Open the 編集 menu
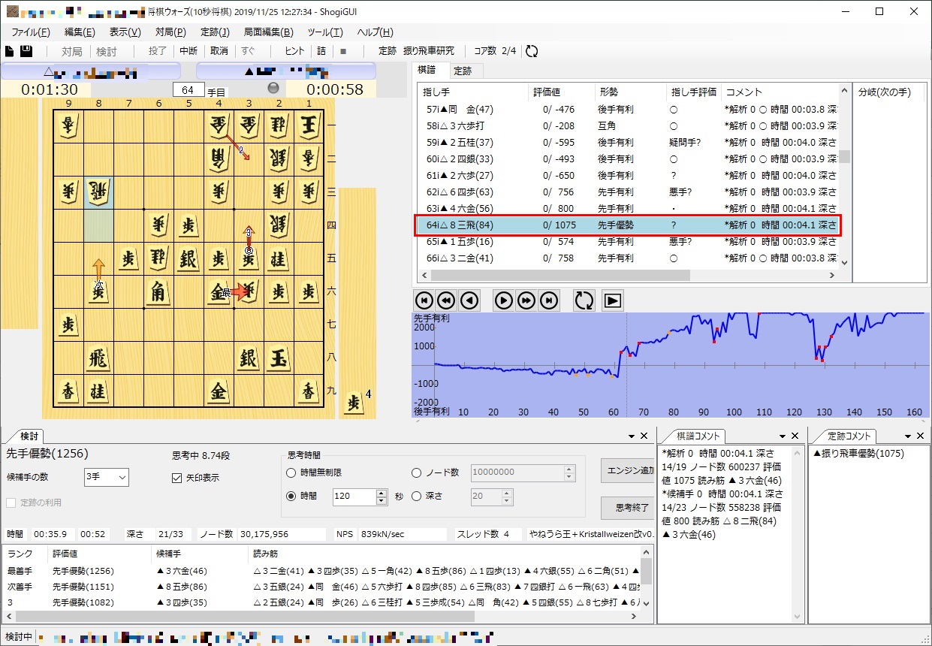Screen dimensions: 932x646 [80, 32]
